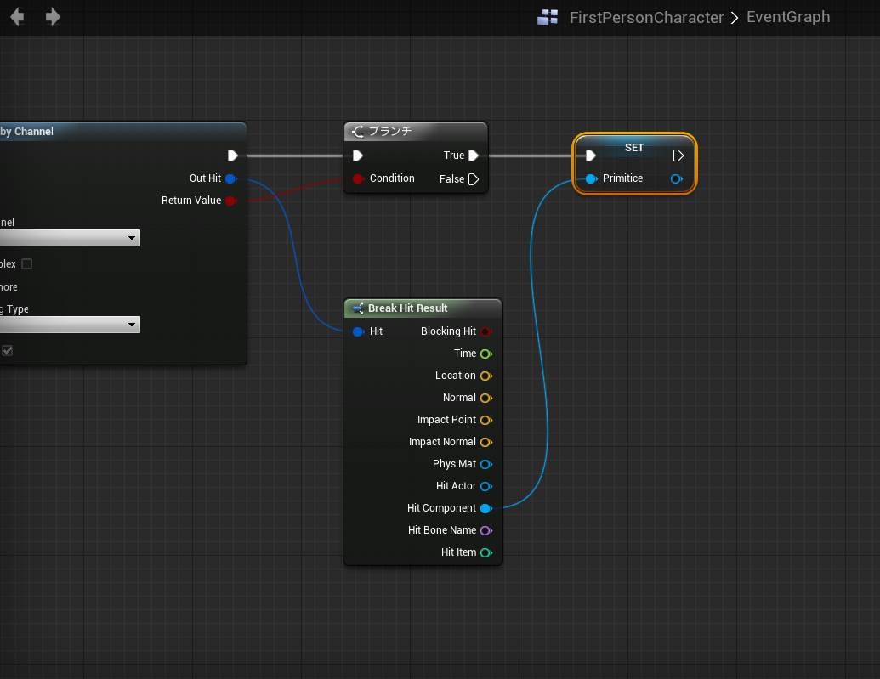This screenshot has width=880, height=679.
Task: Click the Hit Bone Name output pin
Action: (x=486, y=530)
